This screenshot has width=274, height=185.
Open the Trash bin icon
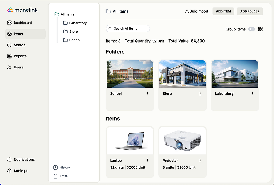(x=55, y=176)
